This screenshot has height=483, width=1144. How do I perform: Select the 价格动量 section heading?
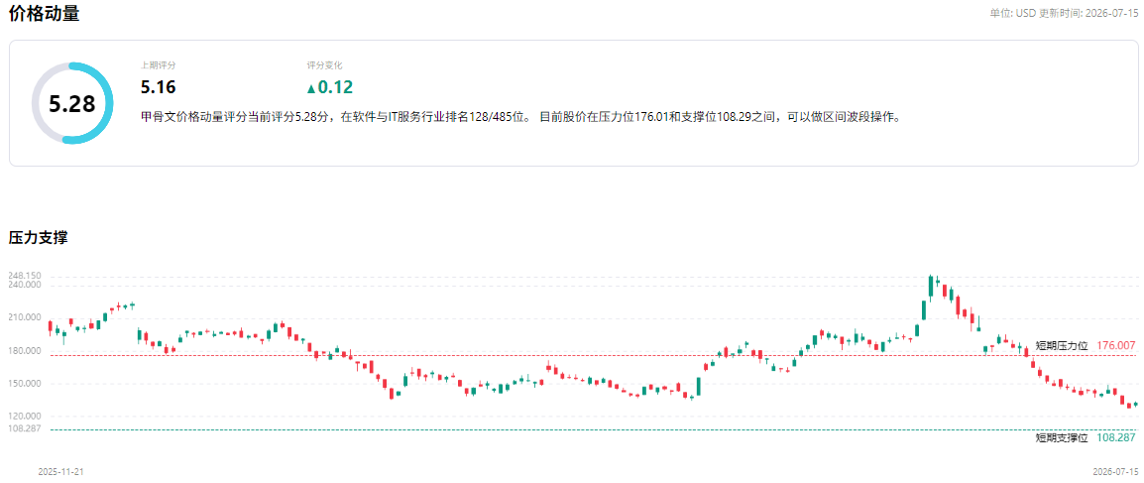click(44, 13)
